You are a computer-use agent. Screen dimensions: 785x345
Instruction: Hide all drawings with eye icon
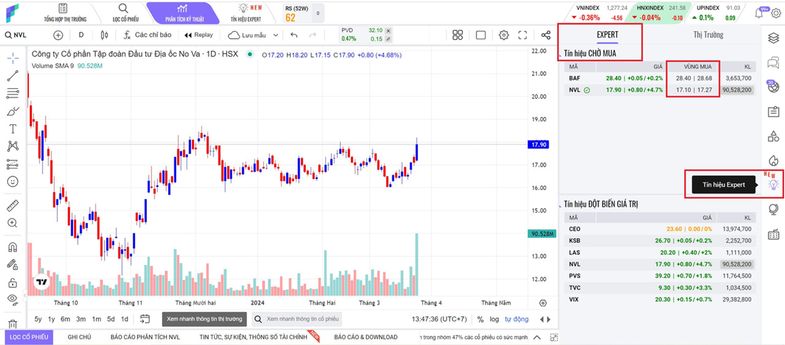tap(13, 298)
